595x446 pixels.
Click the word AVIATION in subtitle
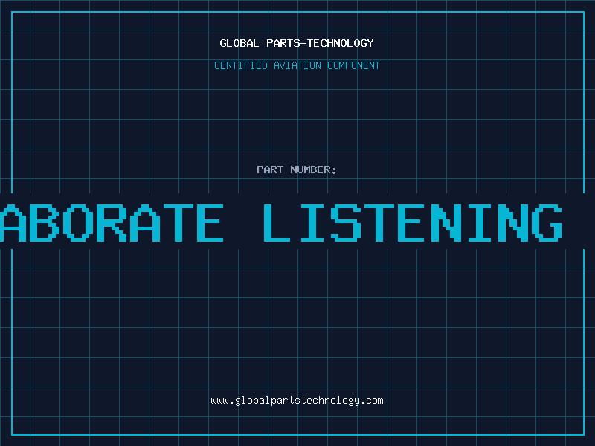[297, 65]
